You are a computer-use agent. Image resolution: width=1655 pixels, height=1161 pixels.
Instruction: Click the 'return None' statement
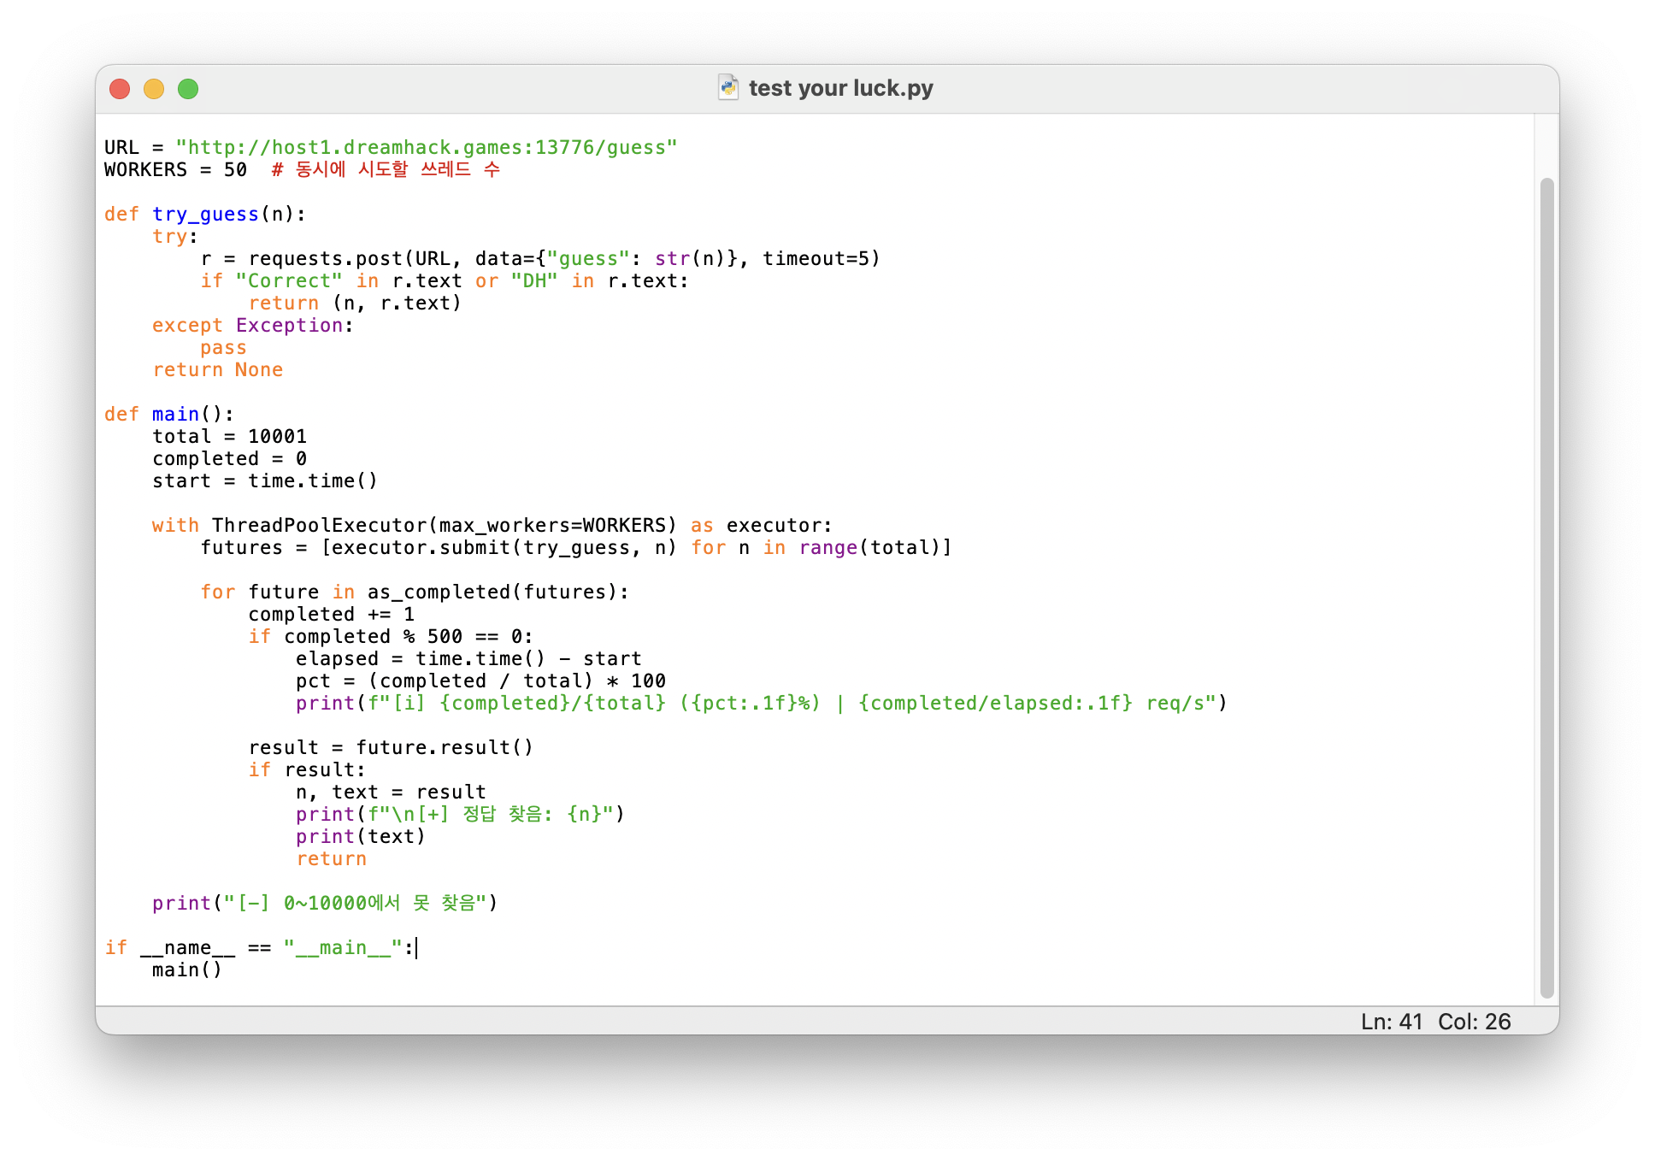(217, 369)
